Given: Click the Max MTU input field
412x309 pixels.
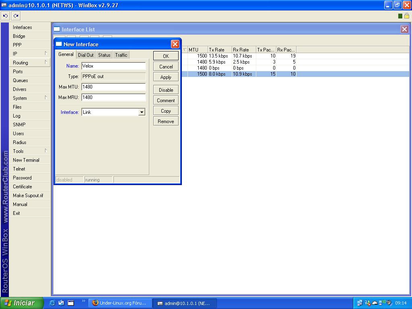Looking at the screenshot, I should pyautogui.click(x=113, y=87).
